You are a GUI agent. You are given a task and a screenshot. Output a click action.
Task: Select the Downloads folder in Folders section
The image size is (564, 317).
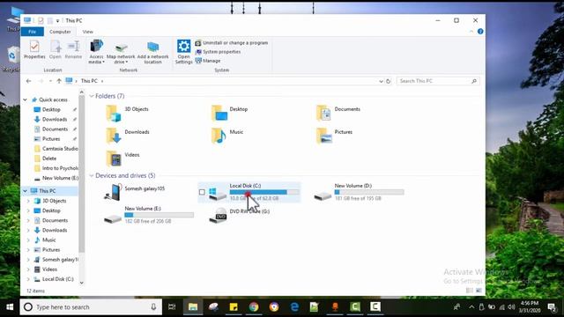tap(128, 136)
